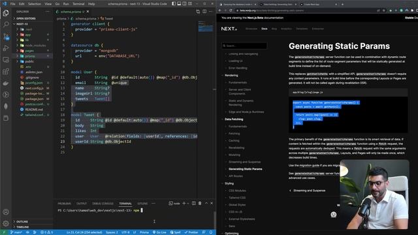
Task: Open Docker view in activity bar
Action: 6,83
